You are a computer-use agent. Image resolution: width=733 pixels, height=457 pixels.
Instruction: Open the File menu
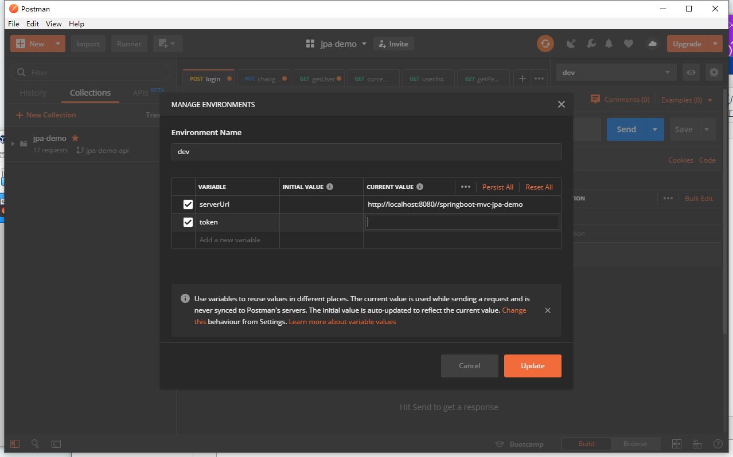[14, 23]
